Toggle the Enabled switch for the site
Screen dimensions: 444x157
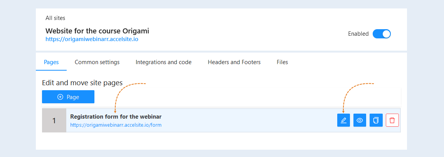pyautogui.click(x=382, y=34)
